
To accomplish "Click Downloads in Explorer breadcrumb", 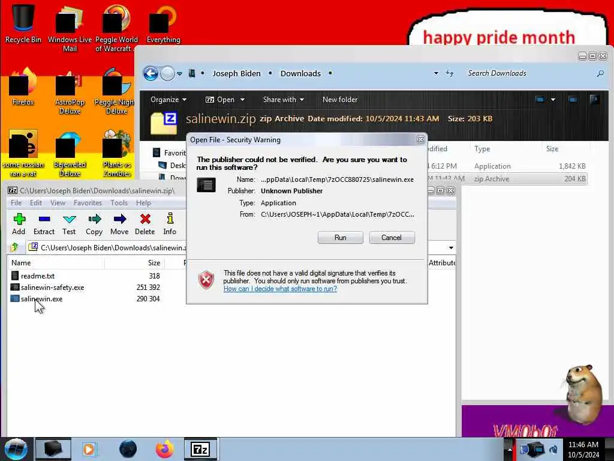I will coord(300,73).
